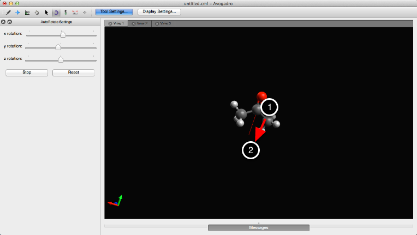This screenshot has height=235, width=417.
Task: Select the AutoOptimization tool
Action: (65, 11)
